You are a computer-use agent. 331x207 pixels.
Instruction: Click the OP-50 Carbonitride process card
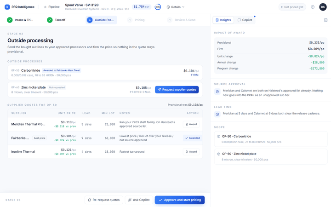[x=105, y=73]
